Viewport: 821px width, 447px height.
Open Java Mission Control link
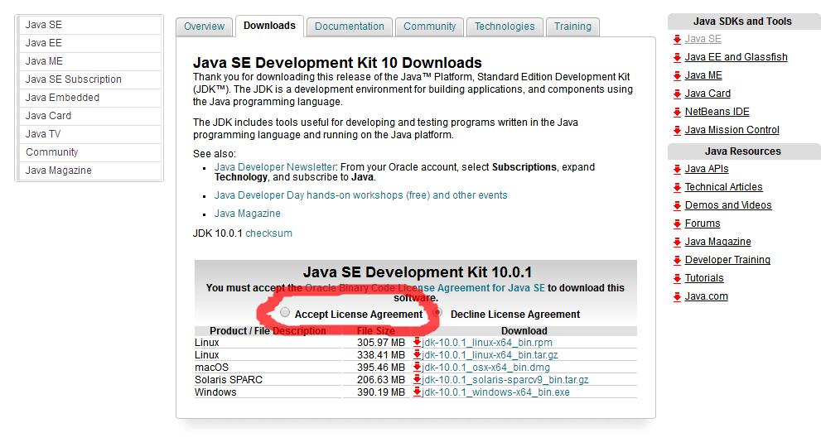(732, 130)
